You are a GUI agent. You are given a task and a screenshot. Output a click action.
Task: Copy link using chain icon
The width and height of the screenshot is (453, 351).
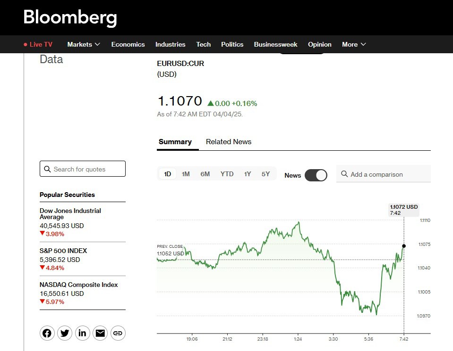[x=118, y=334]
